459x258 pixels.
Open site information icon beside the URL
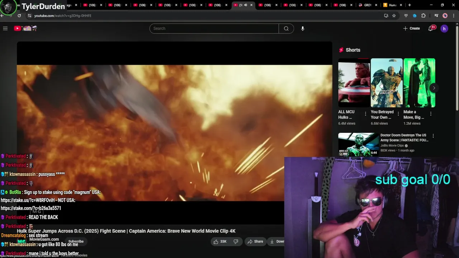(x=30, y=16)
